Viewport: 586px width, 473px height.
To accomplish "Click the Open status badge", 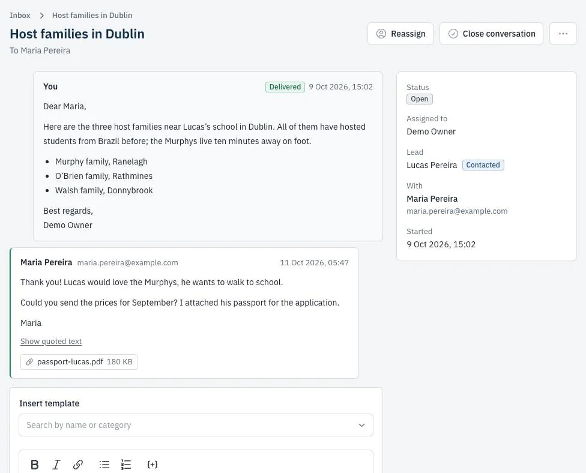I will tap(419, 99).
